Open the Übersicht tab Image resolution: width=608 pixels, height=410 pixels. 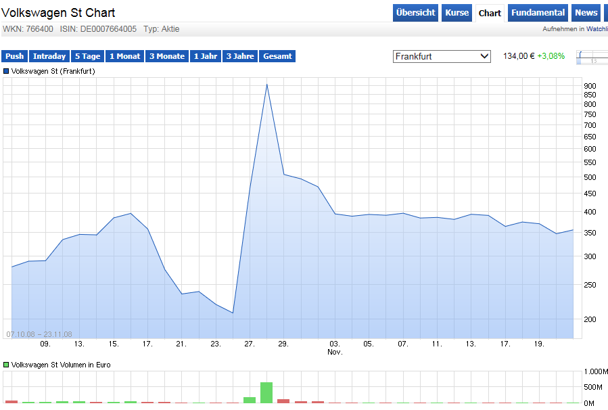[x=415, y=13]
